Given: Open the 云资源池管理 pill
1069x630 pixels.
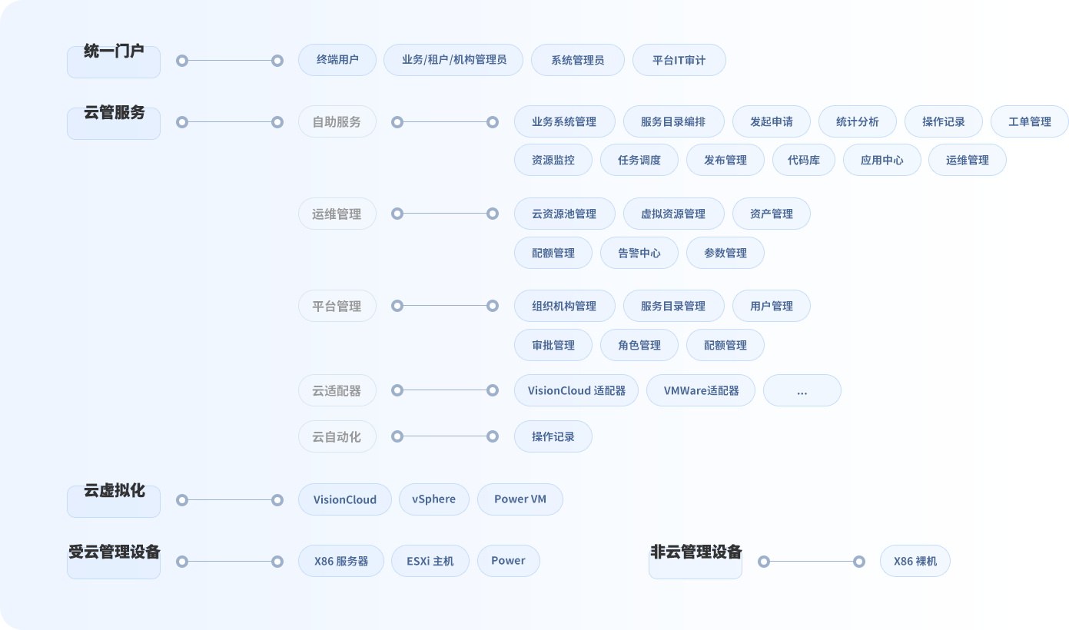Looking at the screenshot, I should pyautogui.click(x=565, y=214).
